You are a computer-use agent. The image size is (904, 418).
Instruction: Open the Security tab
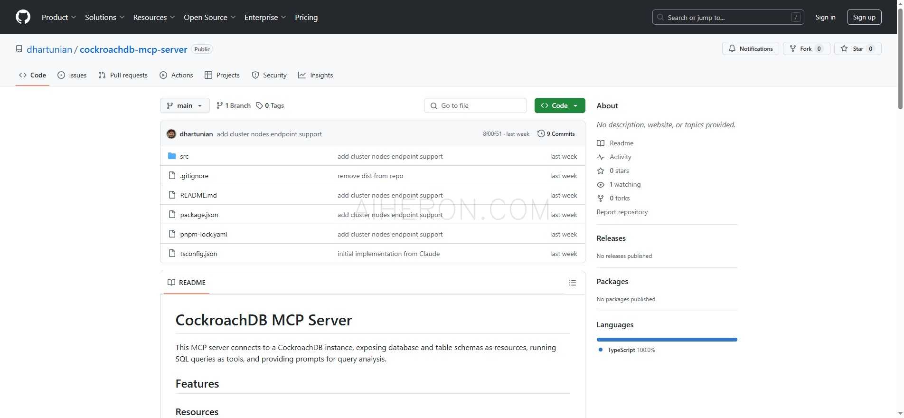coord(269,75)
